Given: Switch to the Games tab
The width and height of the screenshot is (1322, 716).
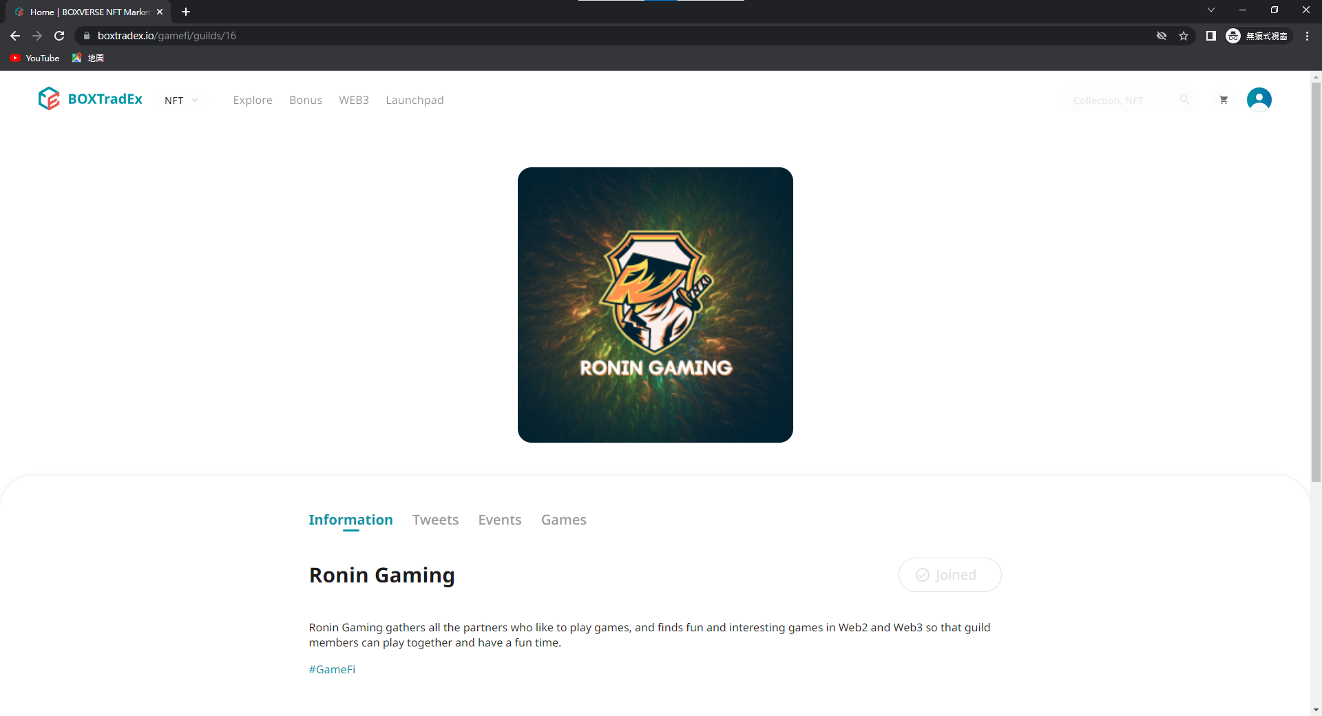Looking at the screenshot, I should click(x=563, y=520).
